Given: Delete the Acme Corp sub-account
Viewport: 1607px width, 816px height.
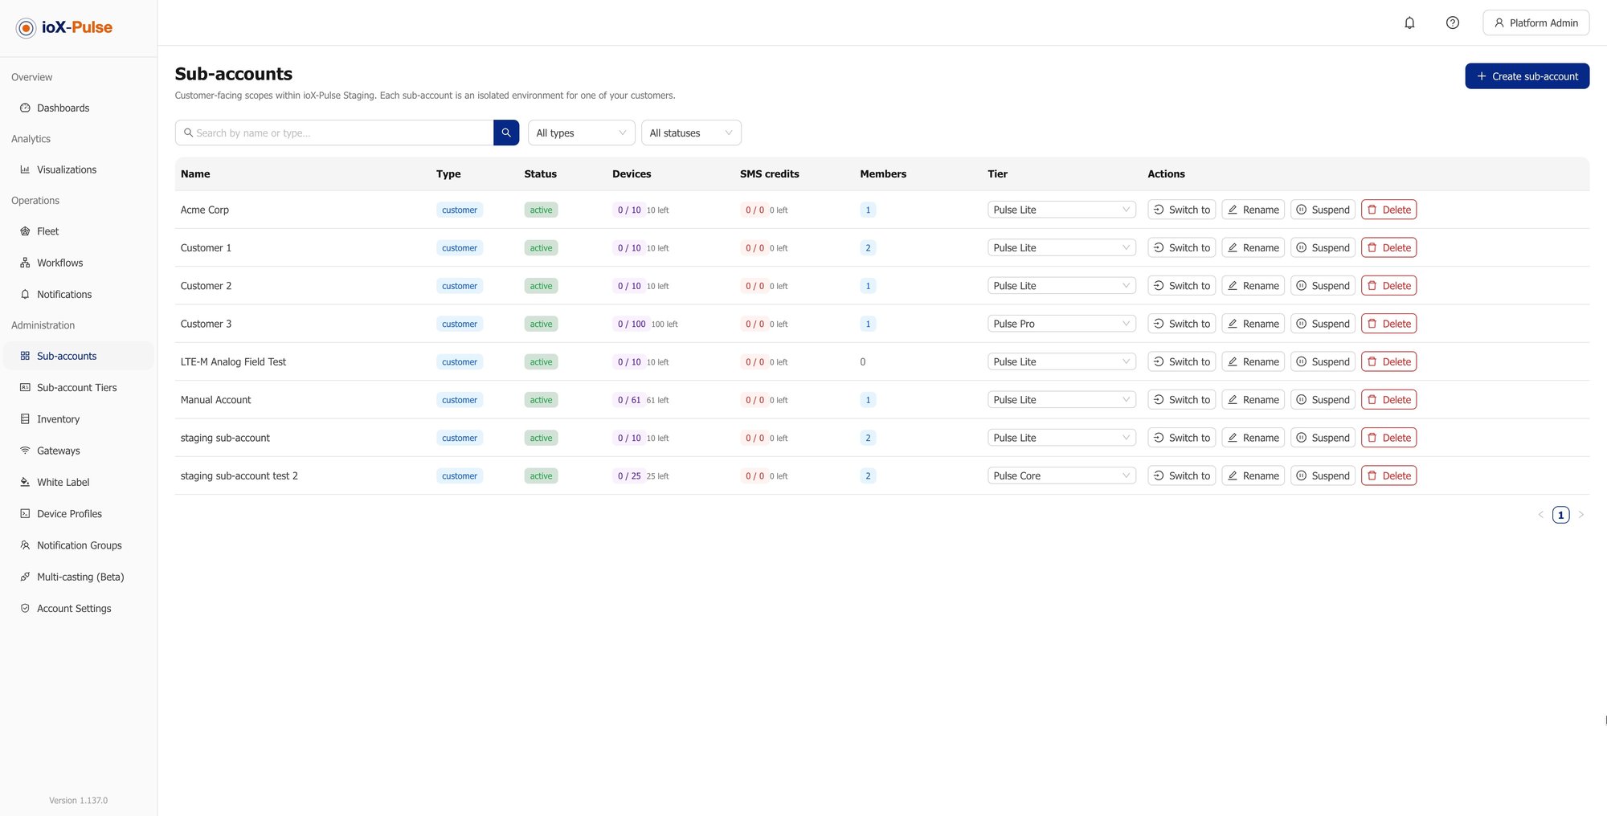Looking at the screenshot, I should pyautogui.click(x=1388, y=210).
